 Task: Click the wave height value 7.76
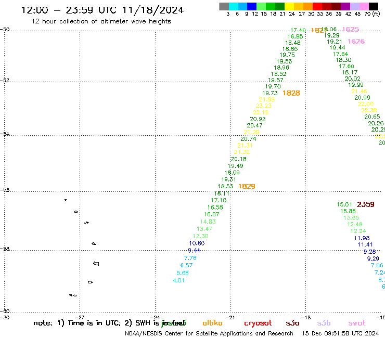coord(190,258)
